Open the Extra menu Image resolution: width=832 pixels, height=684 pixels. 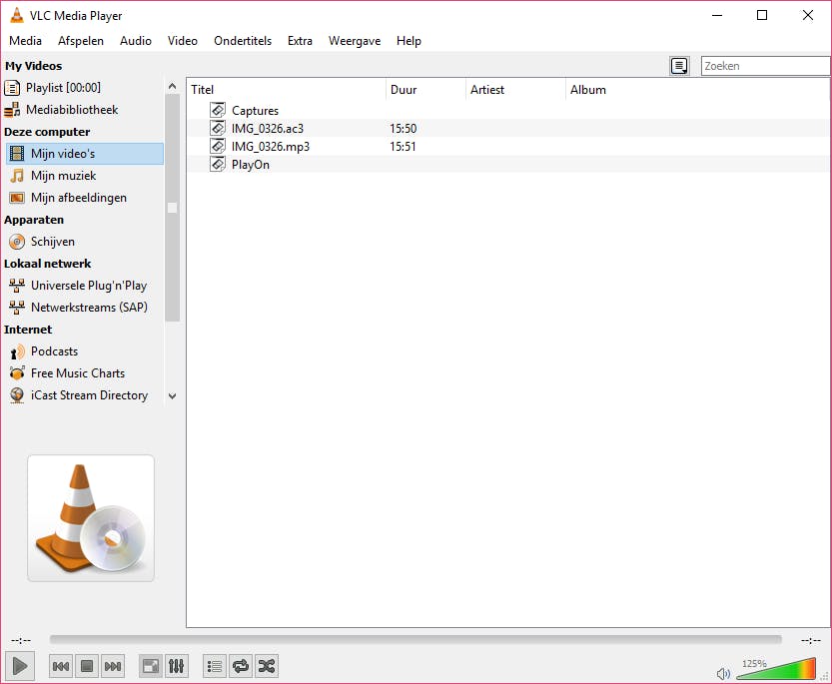coord(300,41)
